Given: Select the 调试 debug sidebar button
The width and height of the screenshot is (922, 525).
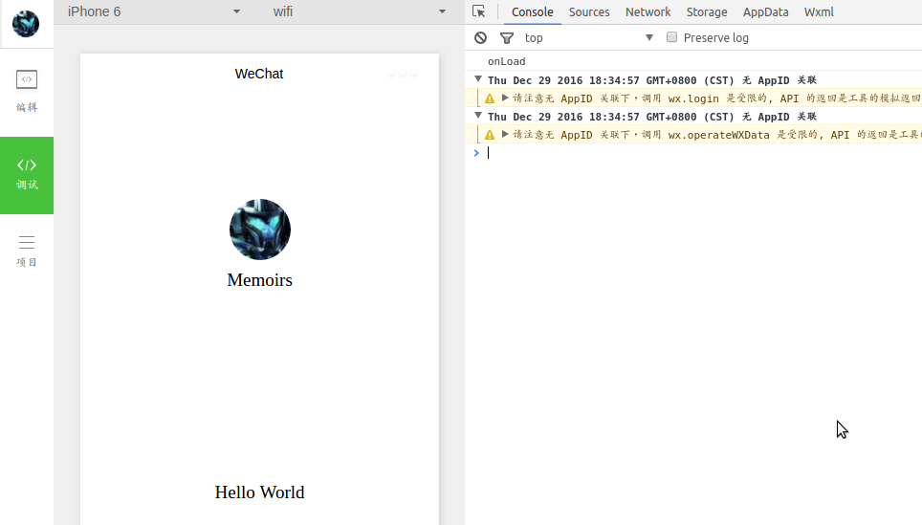Looking at the screenshot, I should tap(27, 175).
